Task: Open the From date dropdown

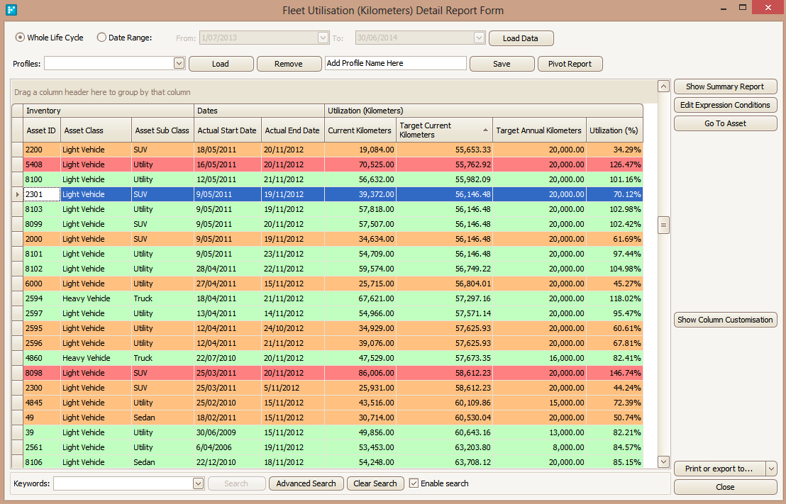Action: point(323,38)
